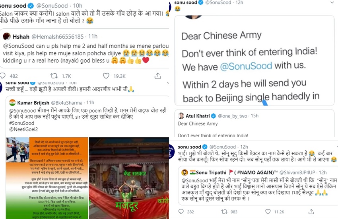The height and width of the screenshot is (219, 338).
Task: Open @NeetiGoel2 mention link
Action: pos(23,129)
